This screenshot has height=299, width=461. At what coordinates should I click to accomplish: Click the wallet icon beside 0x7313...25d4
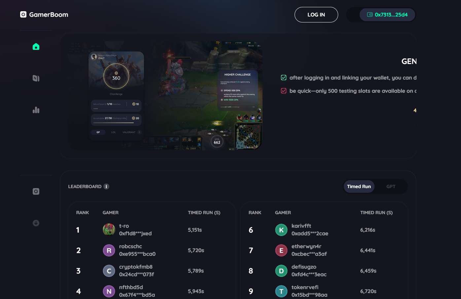tap(370, 15)
